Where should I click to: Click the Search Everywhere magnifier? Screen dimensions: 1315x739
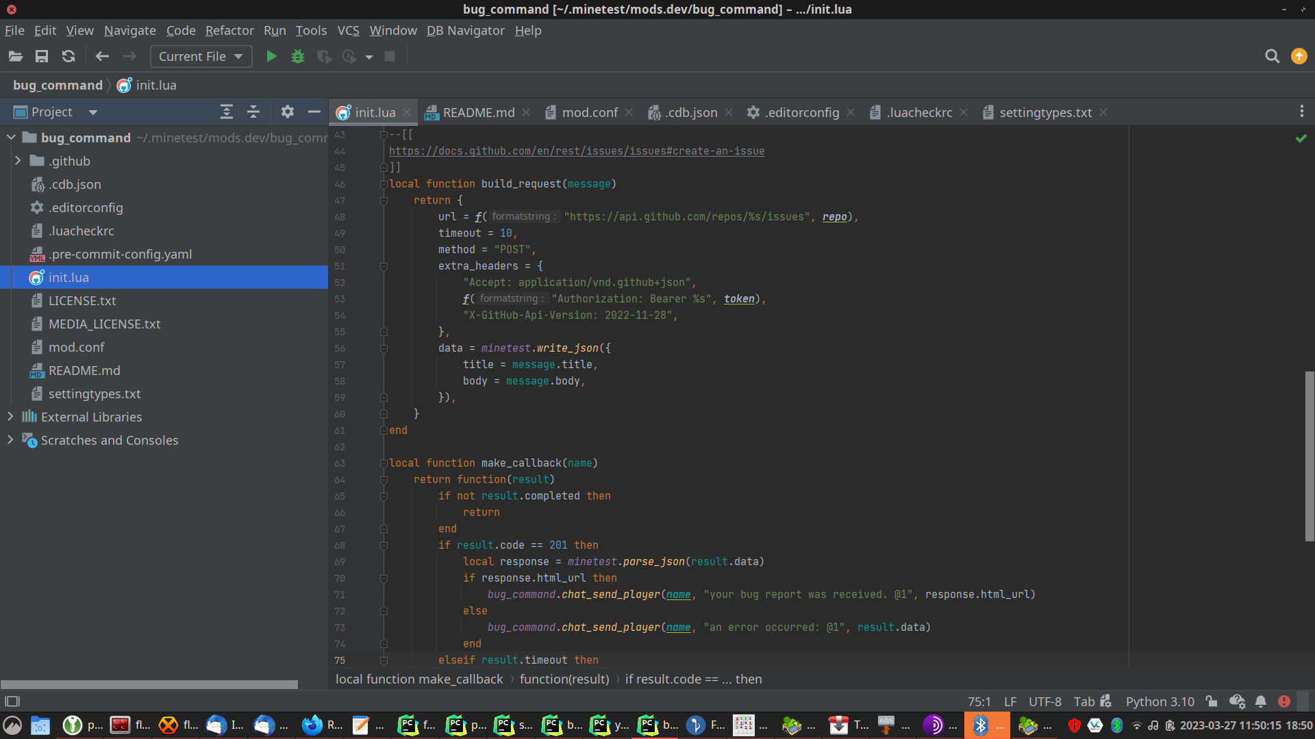click(1272, 57)
